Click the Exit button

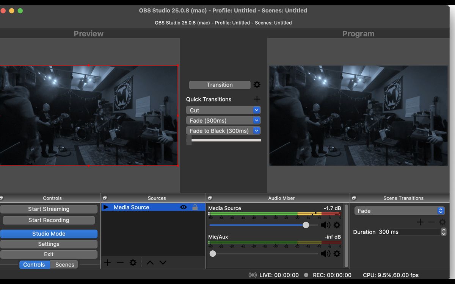click(49, 254)
